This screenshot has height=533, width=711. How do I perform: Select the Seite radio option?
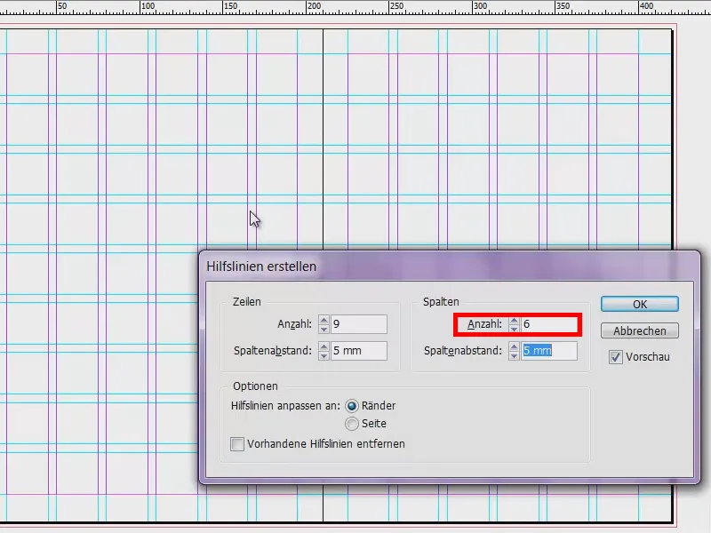[352, 424]
